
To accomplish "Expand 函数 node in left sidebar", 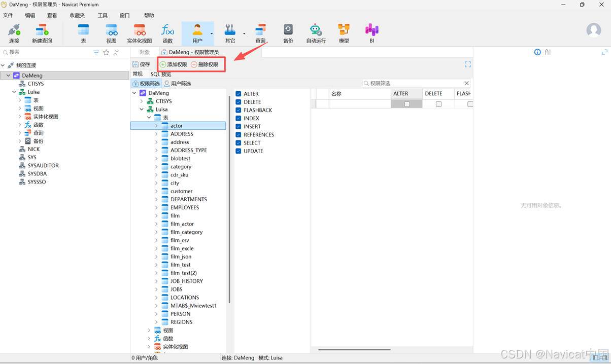I will [20, 125].
